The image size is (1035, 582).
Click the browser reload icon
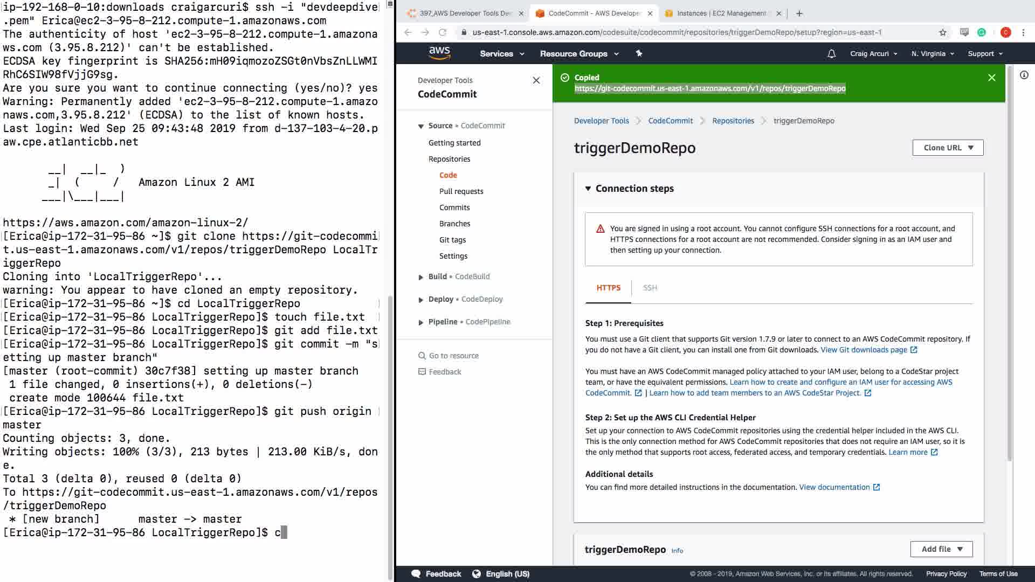click(x=443, y=32)
